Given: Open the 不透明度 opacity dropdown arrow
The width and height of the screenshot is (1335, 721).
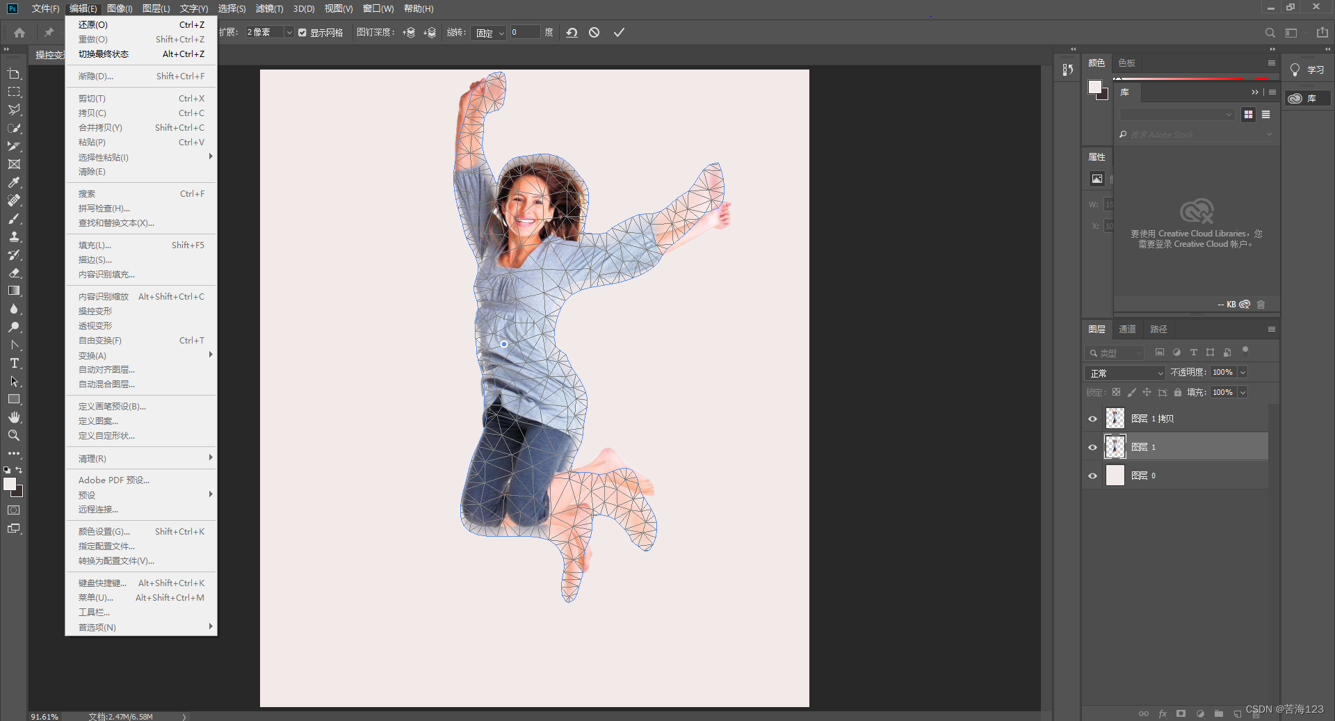Looking at the screenshot, I should pos(1243,373).
